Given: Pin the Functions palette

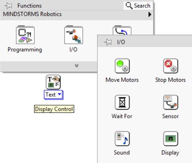Looking at the screenshot, I should pyautogui.click(x=8, y=6).
